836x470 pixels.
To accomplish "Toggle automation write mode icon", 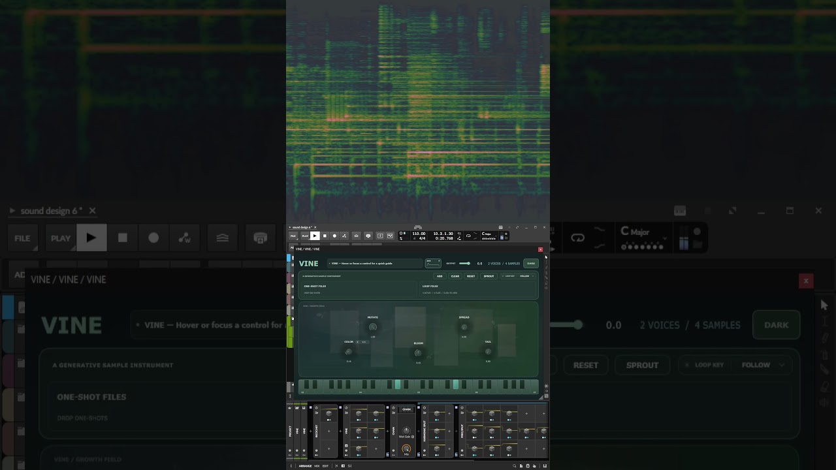I will (x=344, y=236).
